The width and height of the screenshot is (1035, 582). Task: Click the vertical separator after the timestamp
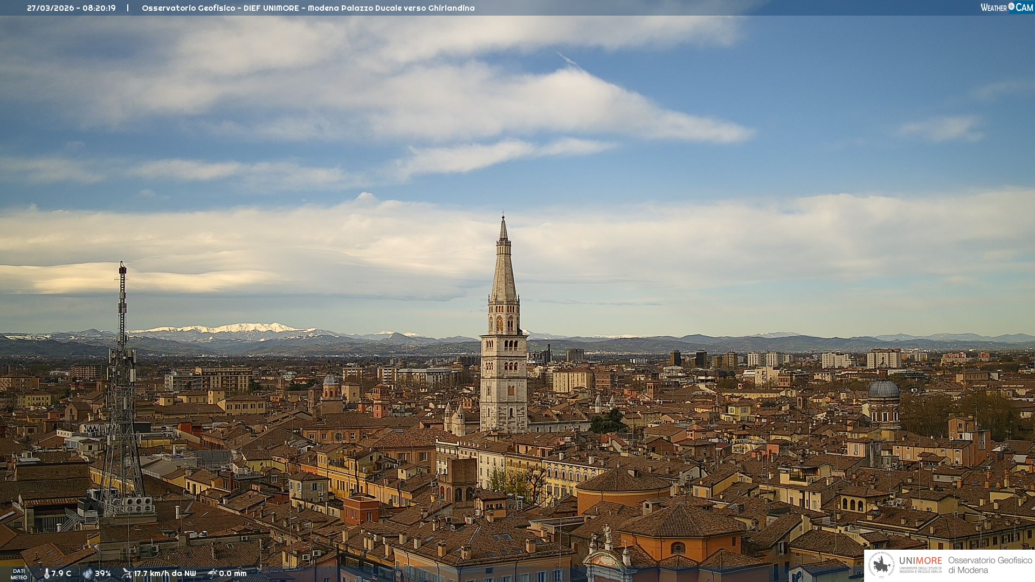128,8
